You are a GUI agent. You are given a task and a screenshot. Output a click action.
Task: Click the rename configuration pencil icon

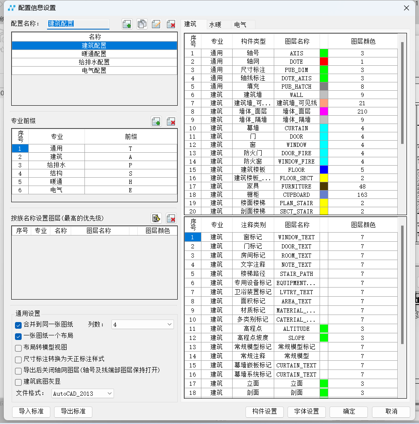click(156, 24)
